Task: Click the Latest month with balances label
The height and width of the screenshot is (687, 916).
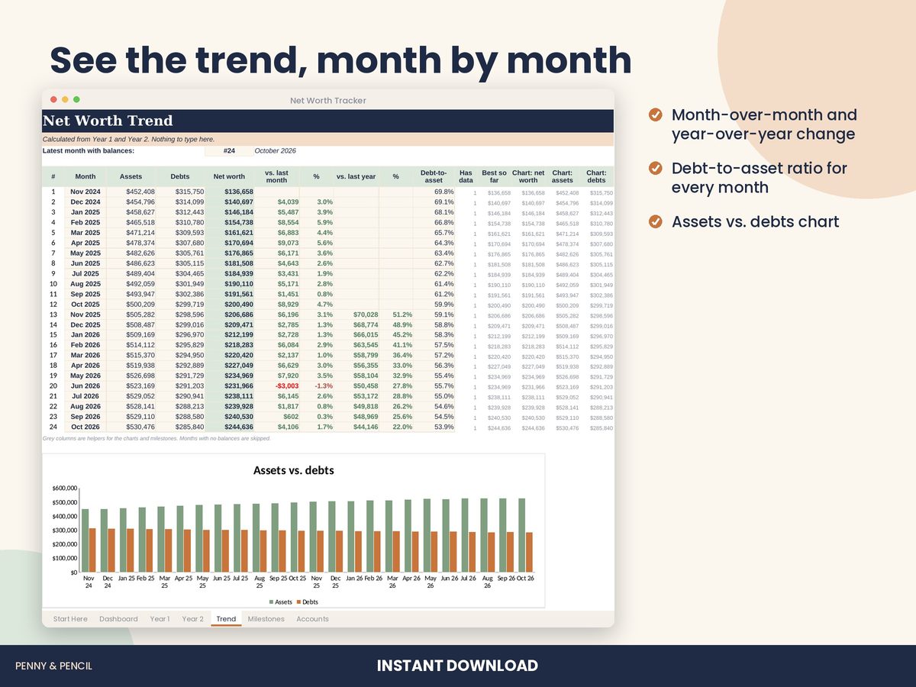Action: coord(89,151)
